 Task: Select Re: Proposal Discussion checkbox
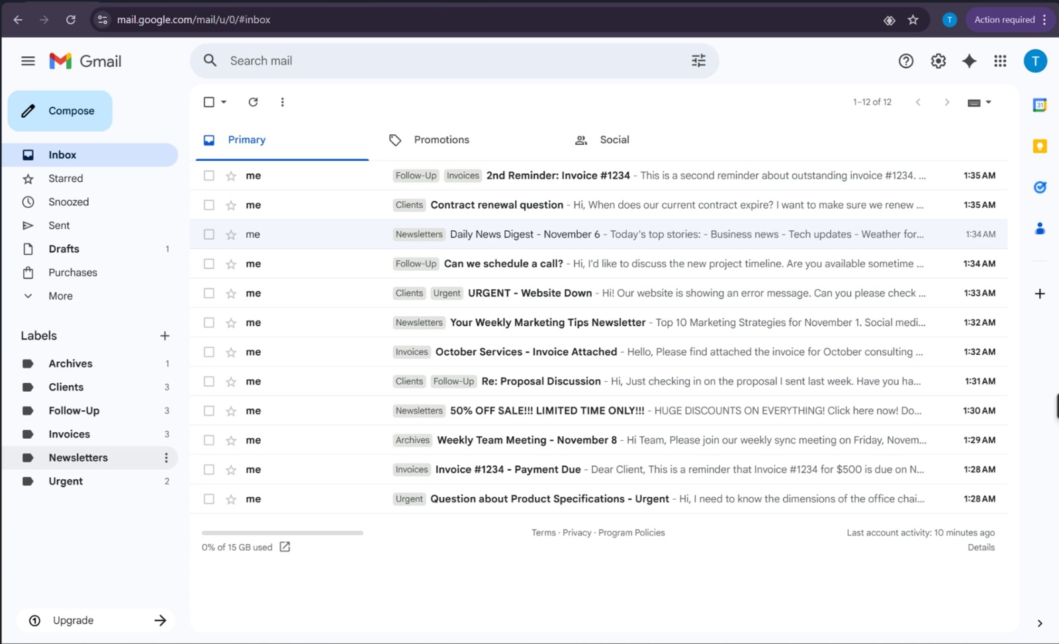point(209,381)
